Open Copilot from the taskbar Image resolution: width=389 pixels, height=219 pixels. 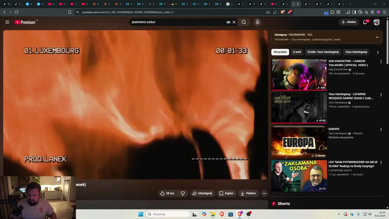(x=204, y=214)
